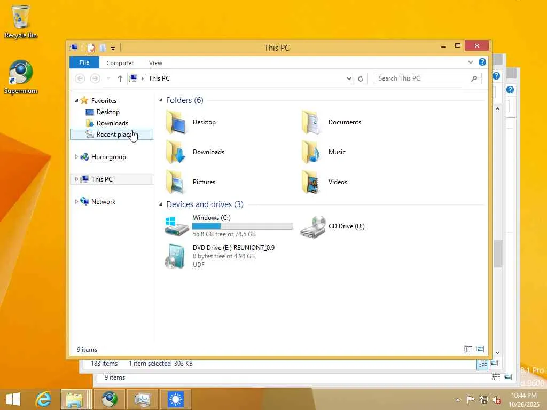547x410 pixels.
Task: Click the search magnifier icon
Action: click(474, 78)
